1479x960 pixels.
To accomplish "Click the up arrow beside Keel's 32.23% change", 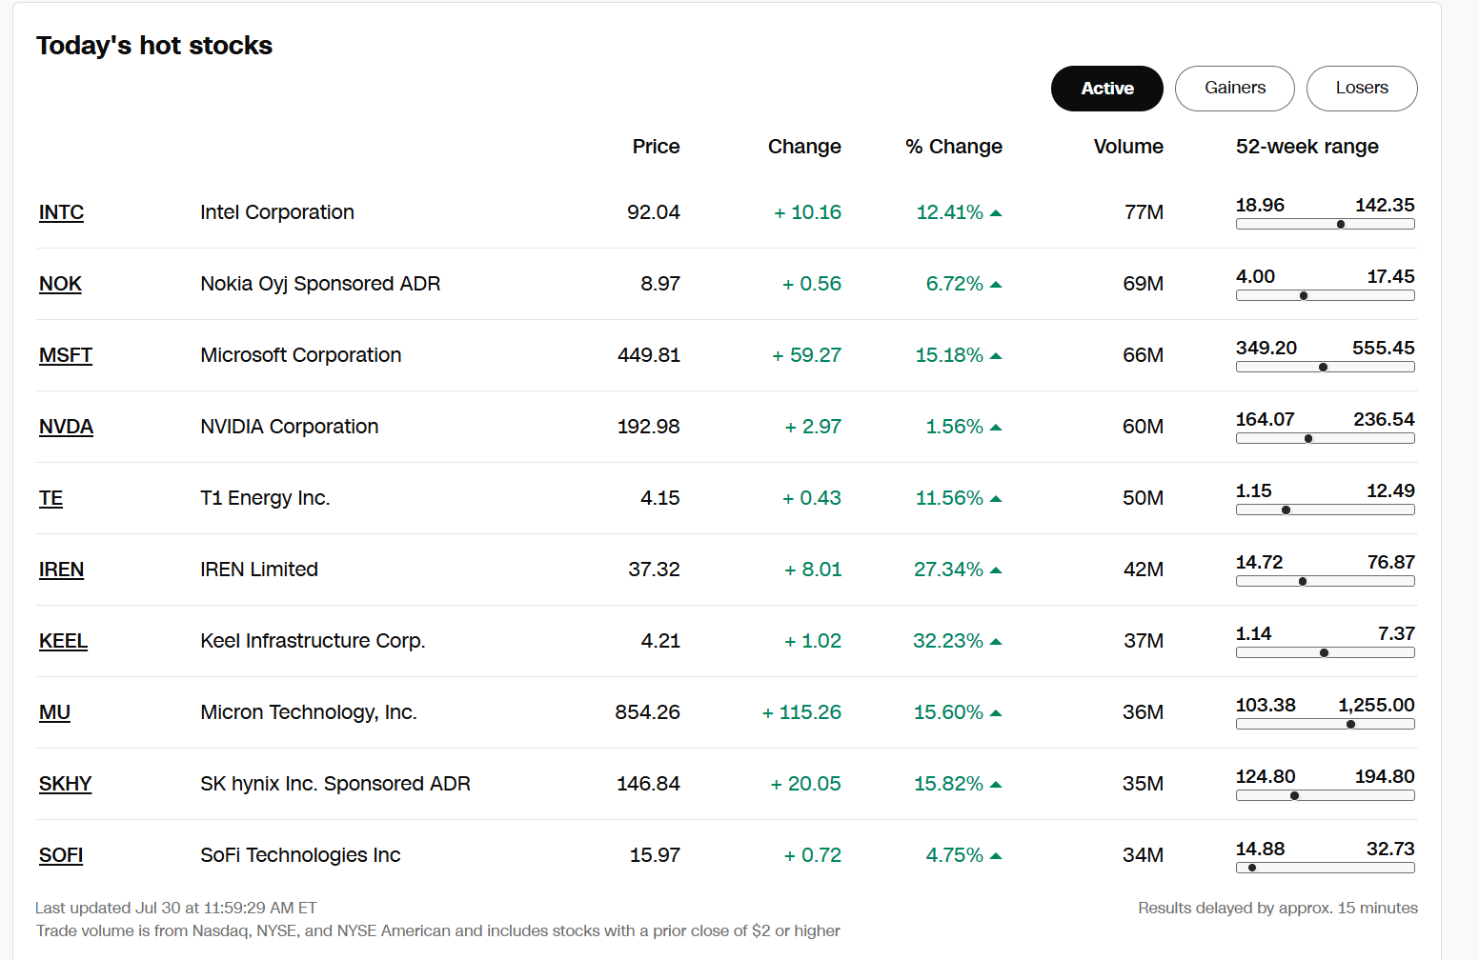I will point(996,642).
